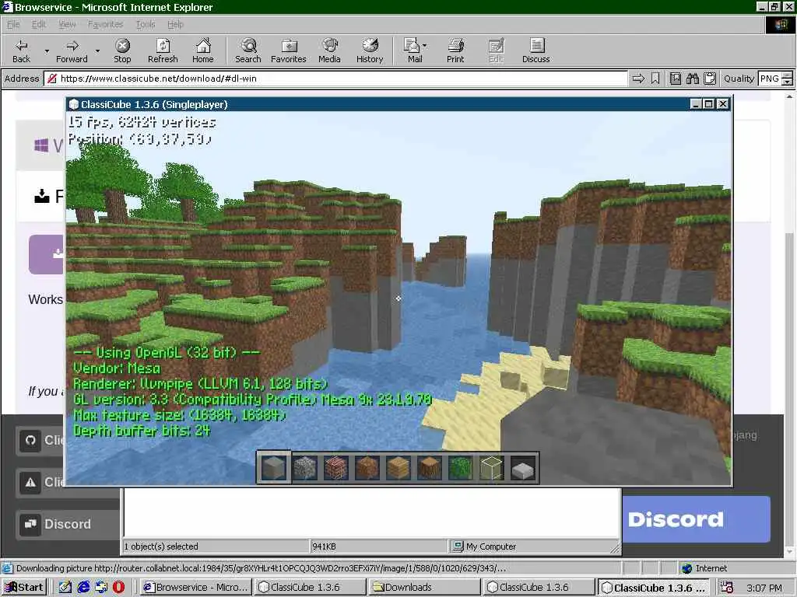Viewport: 797px width, 597px height.
Task: Click the clipboard icon near Quality label
Action: coord(710,79)
